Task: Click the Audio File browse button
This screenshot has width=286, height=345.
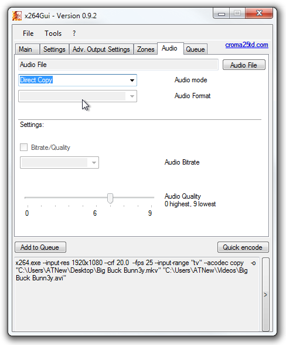Action: pyautogui.click(x=244, y=65)
